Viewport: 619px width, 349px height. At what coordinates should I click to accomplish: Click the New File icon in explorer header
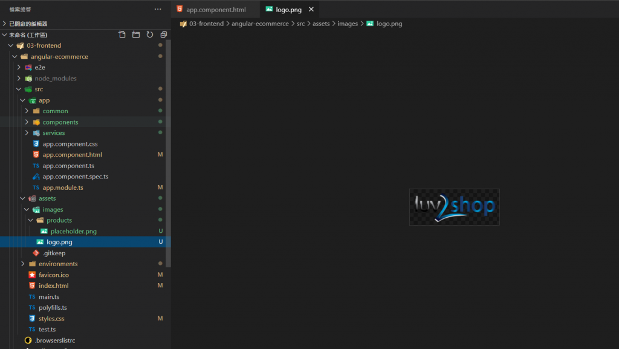coord(122,34)
